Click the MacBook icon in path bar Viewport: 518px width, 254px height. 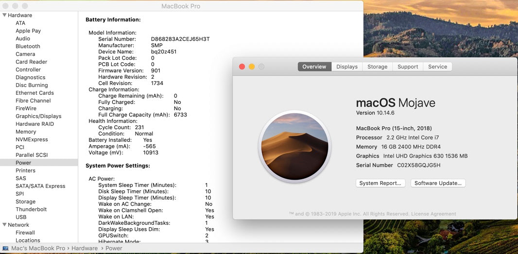(5, 248)
